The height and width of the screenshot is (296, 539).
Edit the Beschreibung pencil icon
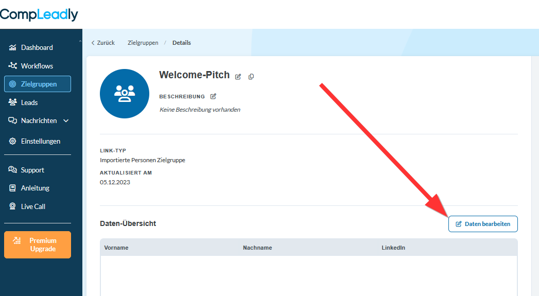pos(213,96)
